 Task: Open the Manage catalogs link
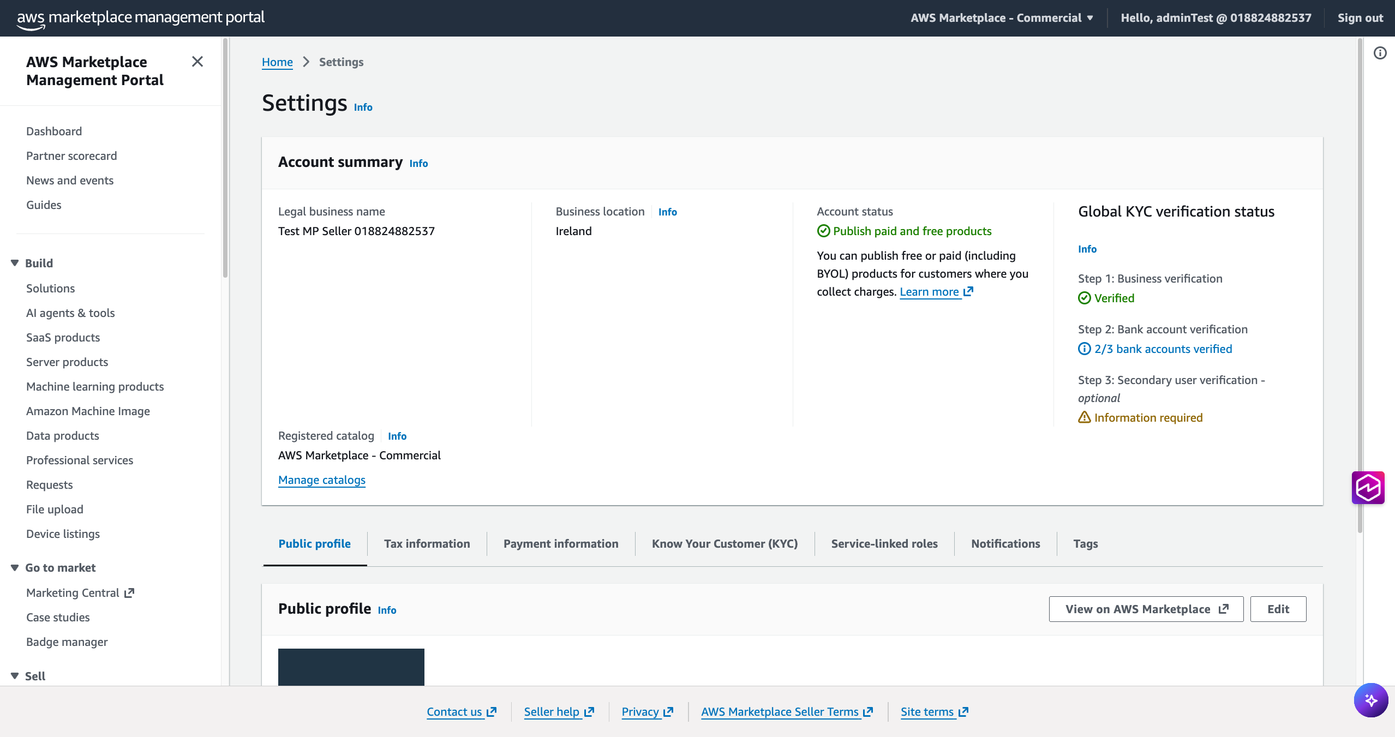(322, 480)
